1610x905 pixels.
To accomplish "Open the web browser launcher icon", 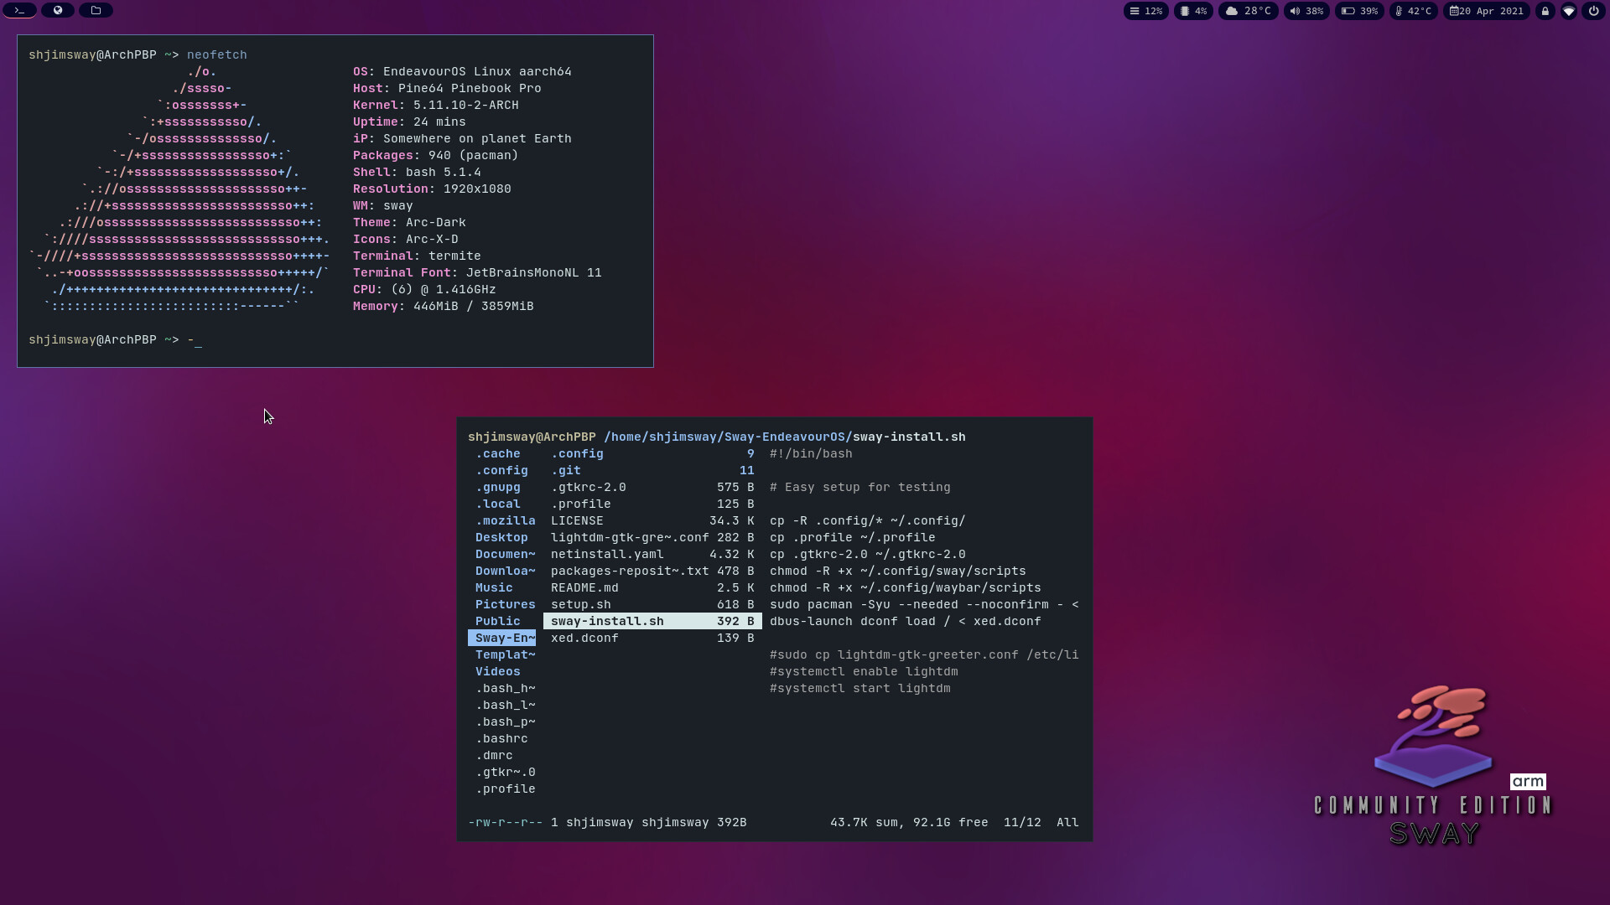I will (58, 10).
